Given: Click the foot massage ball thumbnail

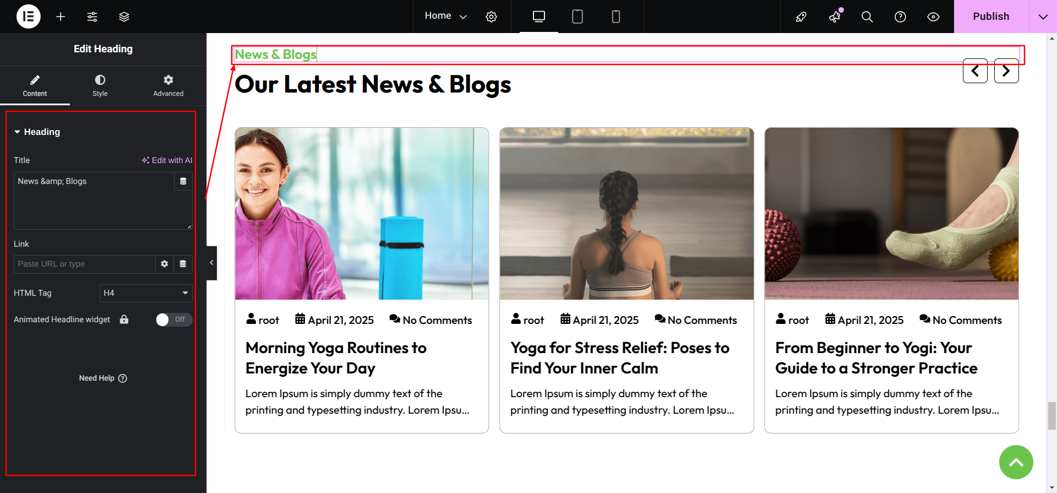Looking at the screenshot, I should [x=891, y=214].
